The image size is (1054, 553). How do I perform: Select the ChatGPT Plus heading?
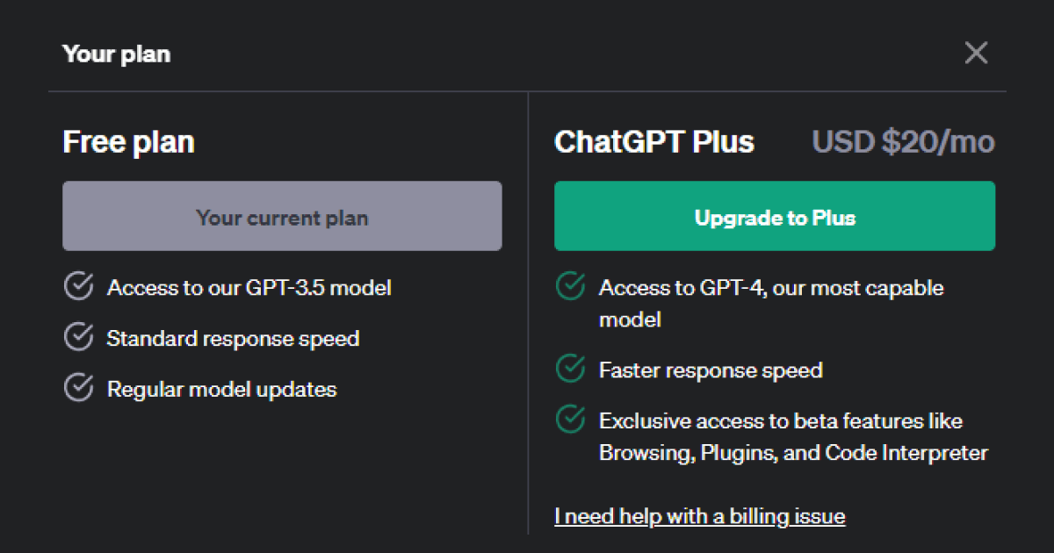pyautogui.click(x=653, y=142)
